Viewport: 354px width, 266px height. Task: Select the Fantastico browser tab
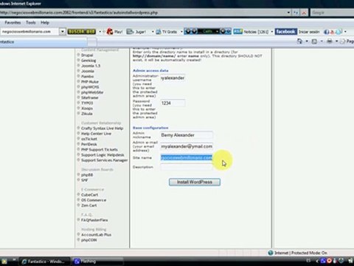click(43, 42)
